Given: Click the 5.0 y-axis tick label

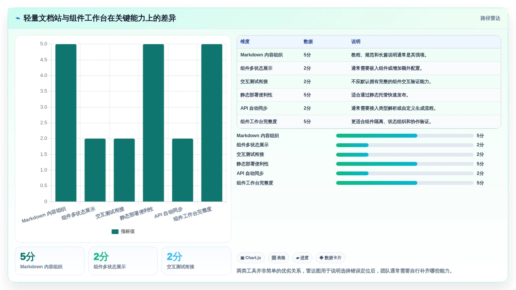Looking at the screenshot, I should (x=43, y=44).
